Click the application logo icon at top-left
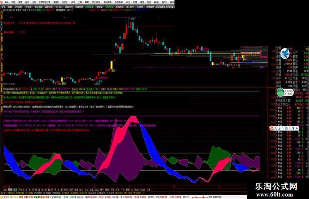Screen dimensions: 309x199 click(2, 2)
